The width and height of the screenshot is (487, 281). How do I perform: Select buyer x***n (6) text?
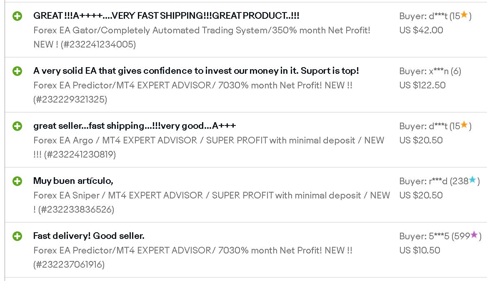pos(430,71)
